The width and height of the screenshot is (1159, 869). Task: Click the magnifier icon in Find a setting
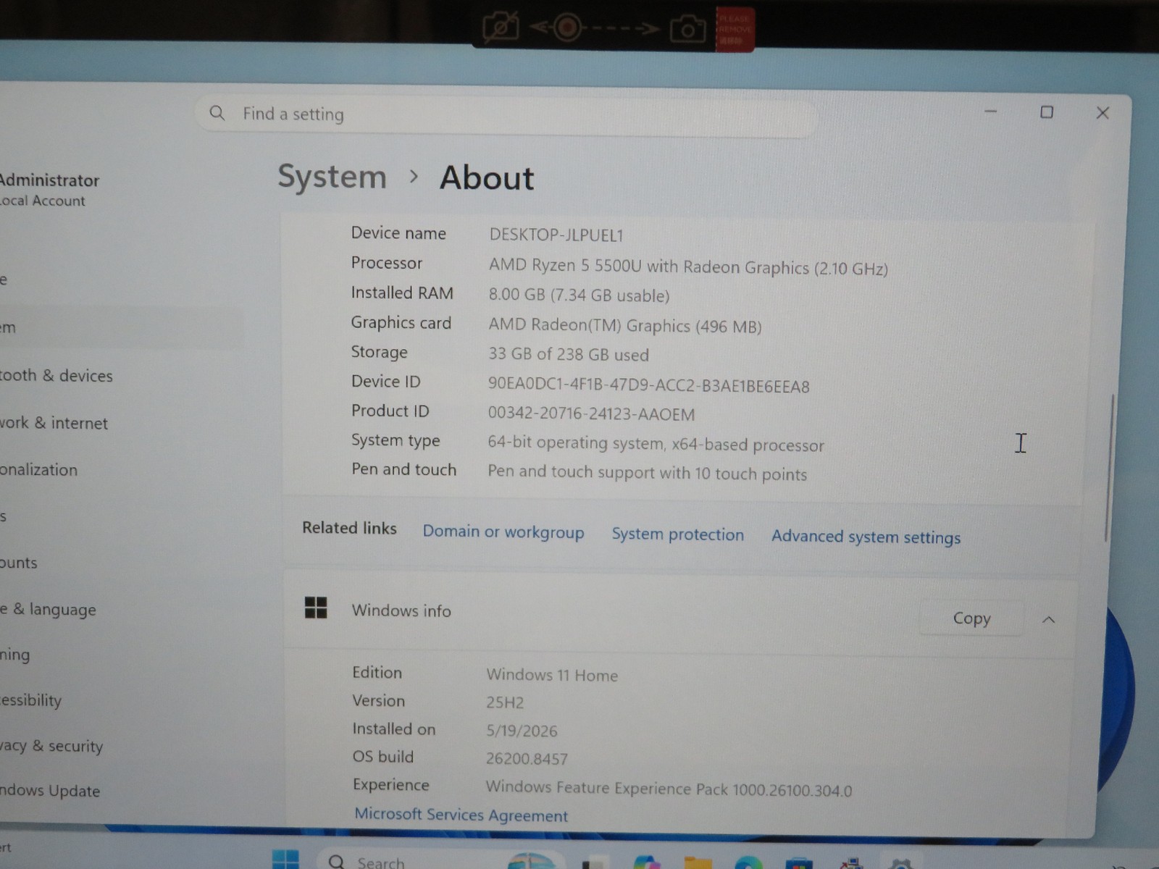point(217,113)
